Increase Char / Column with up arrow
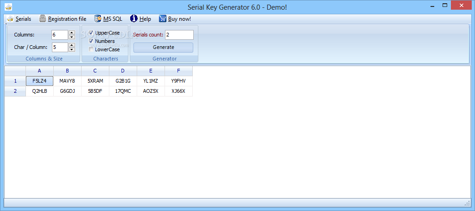Image resolution: width=475 pixels, height=211 pixels. pos(72,45)
